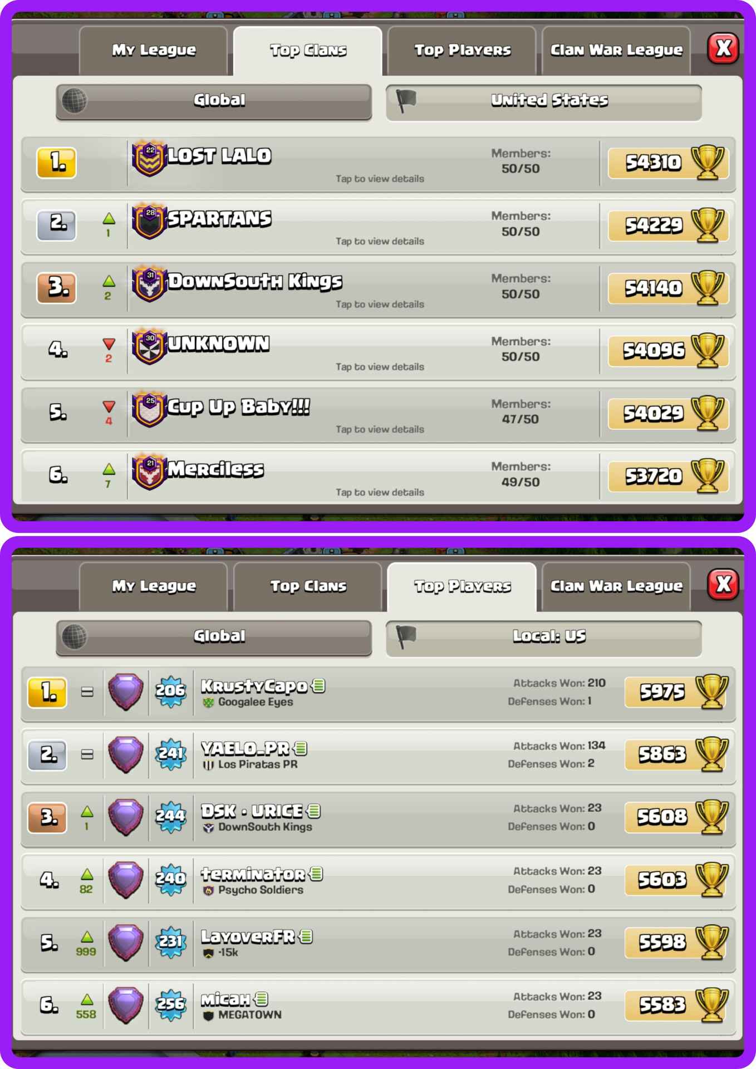Click KrustyCapo's league shield icon
This screenshot has height=1069, width=756.
[x=126, y=692]
